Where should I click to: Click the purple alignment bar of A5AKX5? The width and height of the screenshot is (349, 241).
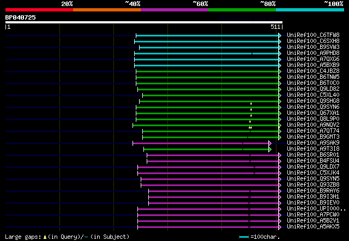pos(208,227)
